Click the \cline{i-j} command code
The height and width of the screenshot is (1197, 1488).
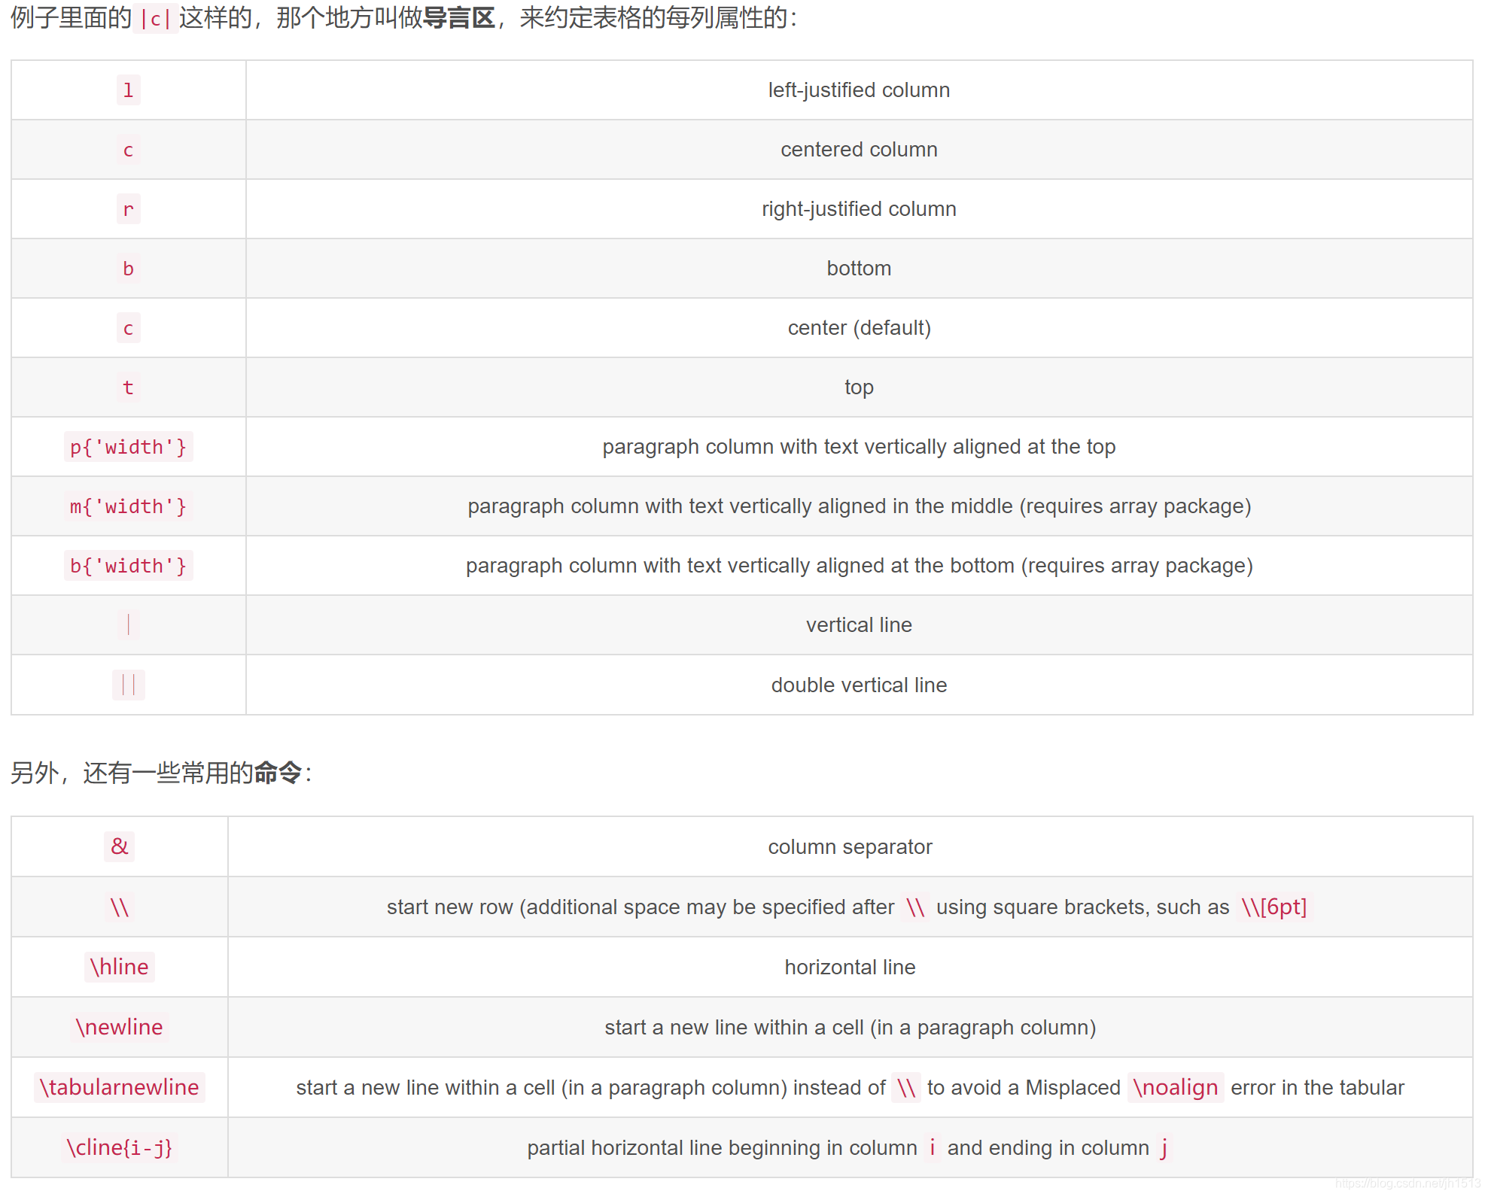coord(119,1147)
